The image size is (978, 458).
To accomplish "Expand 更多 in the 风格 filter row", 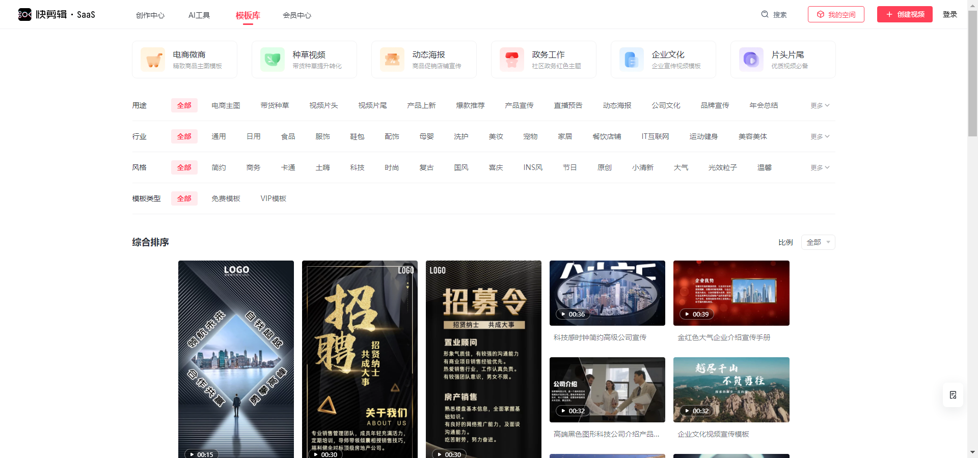I will click(x=820, y=167).
